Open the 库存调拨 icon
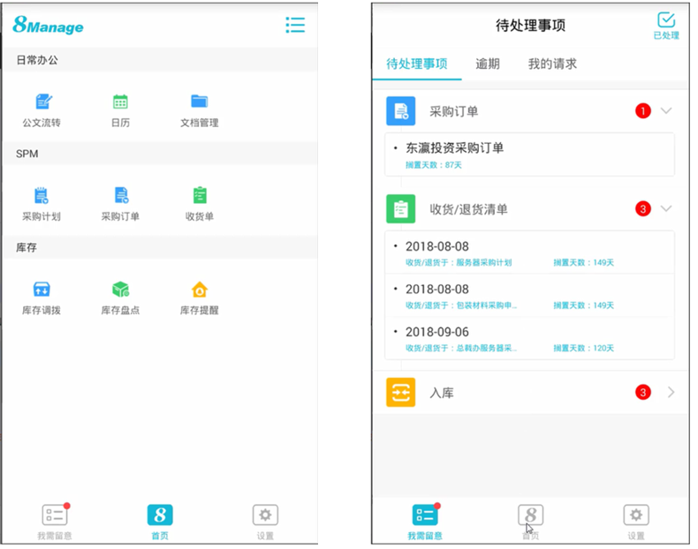This screenshot has width=698, height=549. point(42,290)
